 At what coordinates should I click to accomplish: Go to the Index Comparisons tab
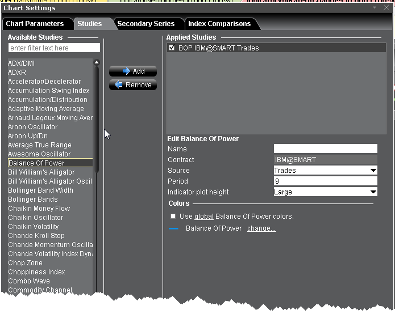point(219,24)
